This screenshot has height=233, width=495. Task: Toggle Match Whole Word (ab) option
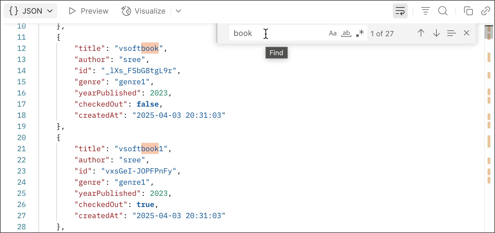pyautogui.click(x=346, y=33)
